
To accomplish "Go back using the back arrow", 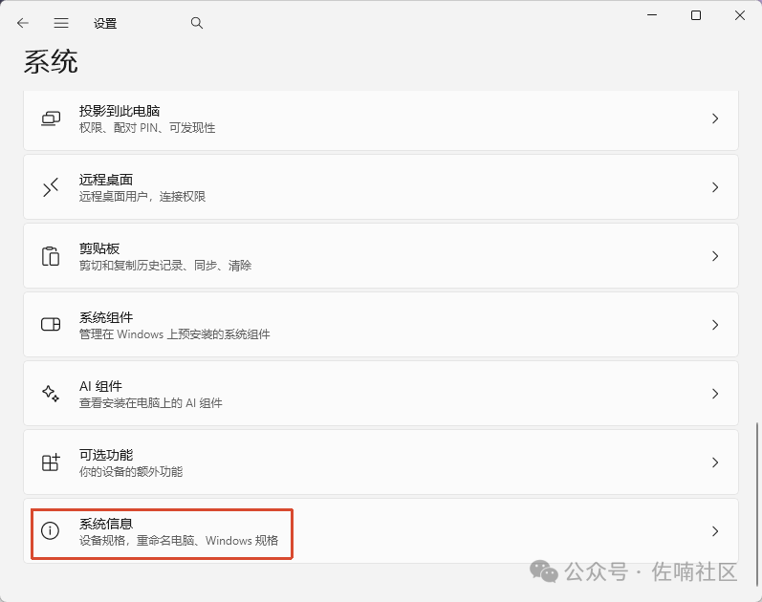I will click(x=23, y=23).
